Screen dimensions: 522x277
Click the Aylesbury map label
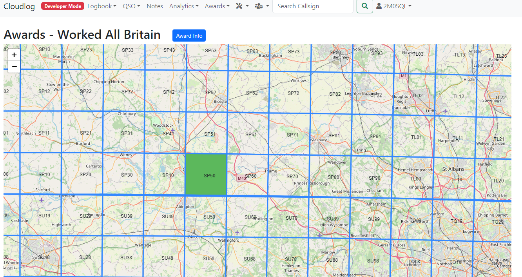[x=318, y=140]
